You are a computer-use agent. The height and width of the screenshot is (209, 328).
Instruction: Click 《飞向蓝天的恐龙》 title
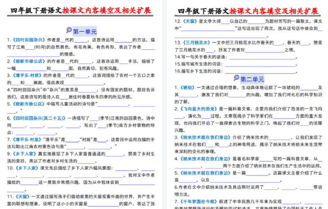tap(198, 109)
